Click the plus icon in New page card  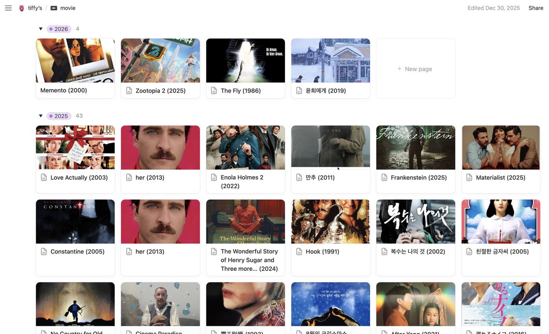[399, 69]
